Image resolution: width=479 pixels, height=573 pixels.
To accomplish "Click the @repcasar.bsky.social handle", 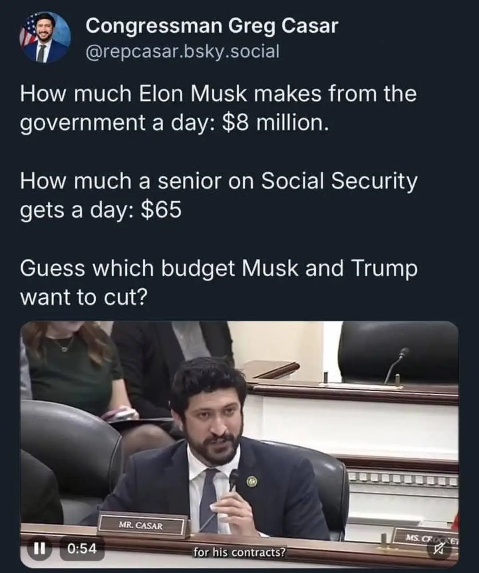I will pos(183,51).
